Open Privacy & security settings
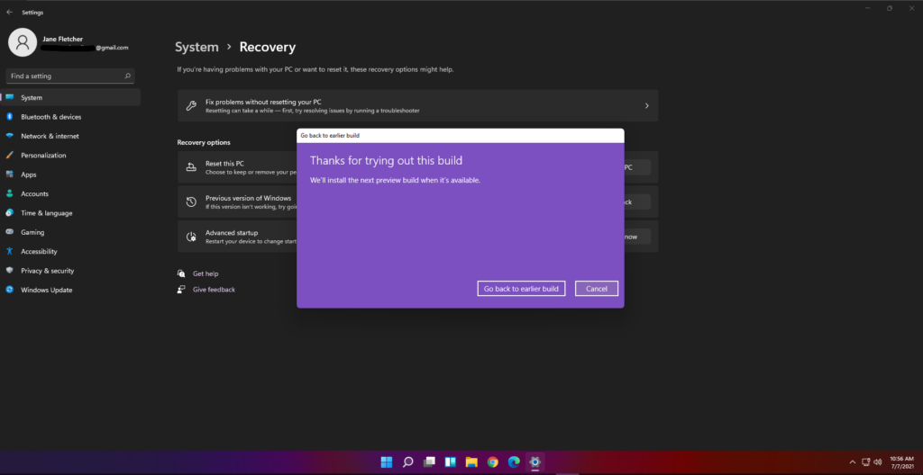923x475 pixels. click(x=47, y=271)
